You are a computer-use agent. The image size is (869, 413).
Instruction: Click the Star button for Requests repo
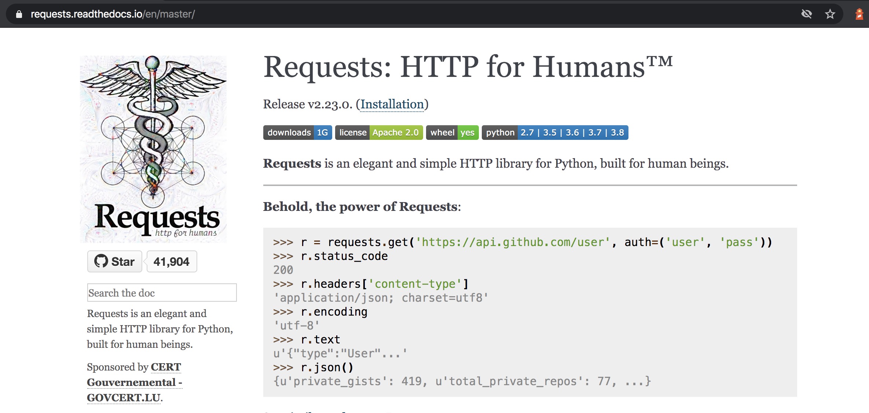click(x=114, y=261)
